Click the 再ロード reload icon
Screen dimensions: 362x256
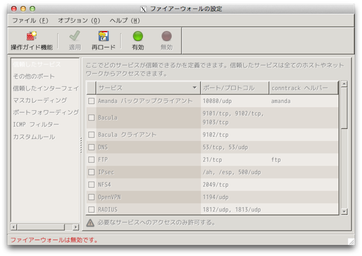[104, 37]
